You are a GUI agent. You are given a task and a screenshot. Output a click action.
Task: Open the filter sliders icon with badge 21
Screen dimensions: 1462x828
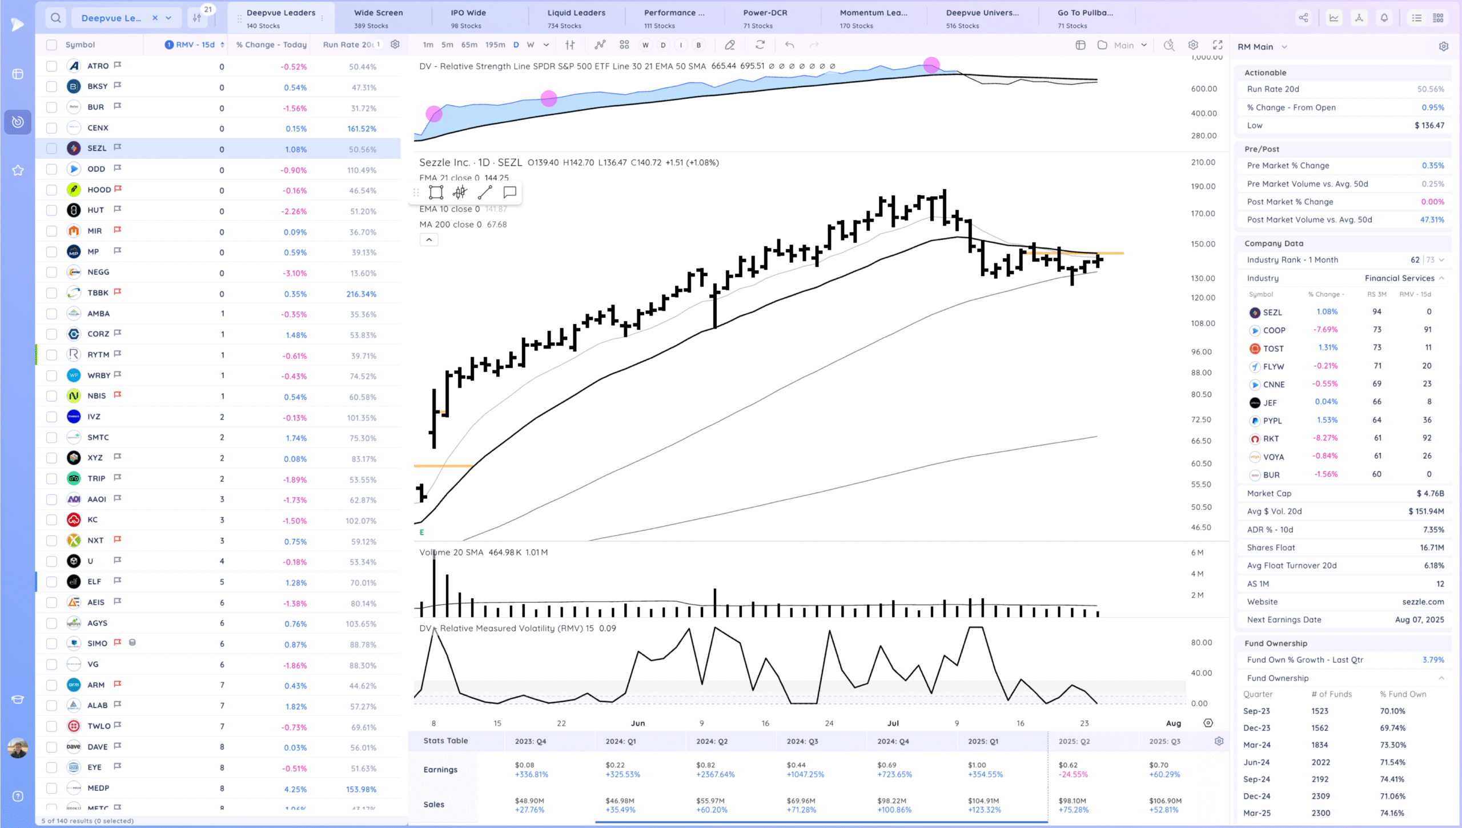click(x=197, y=18)
